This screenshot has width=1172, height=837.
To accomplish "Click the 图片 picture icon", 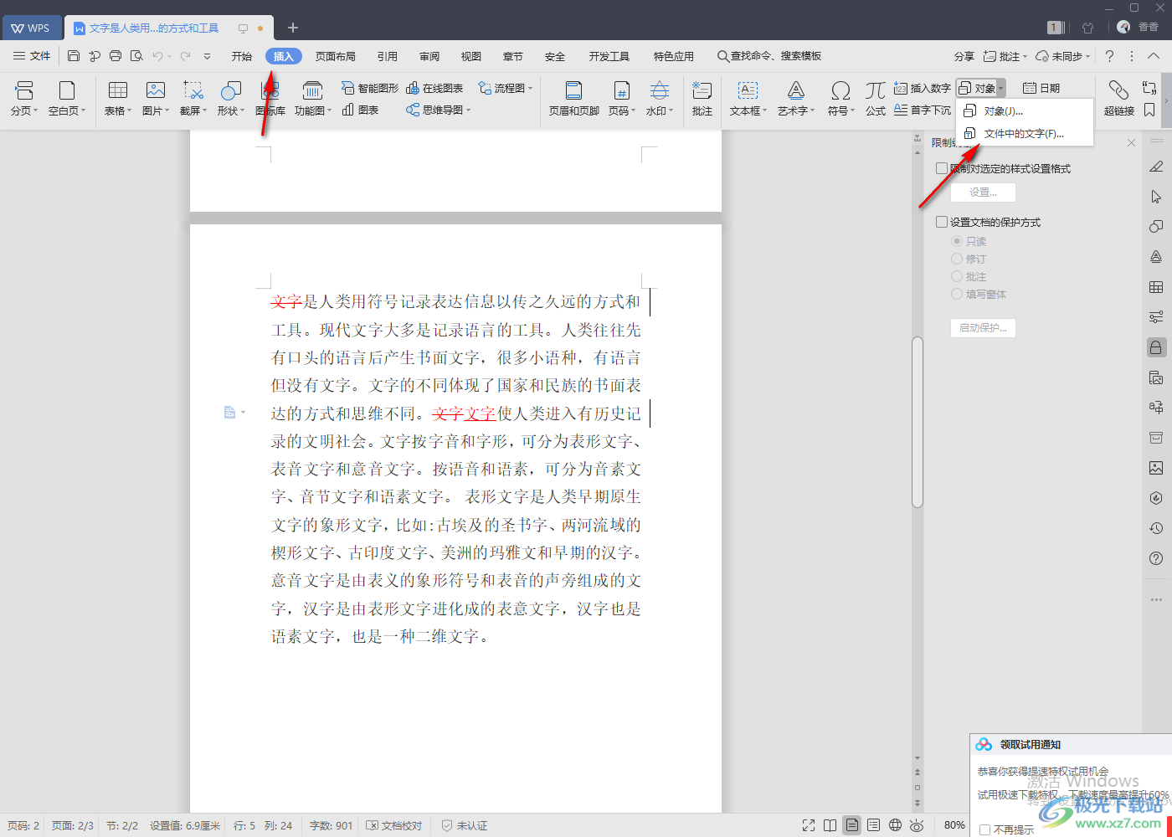I will pyautogui.click(x=156, y=90).
